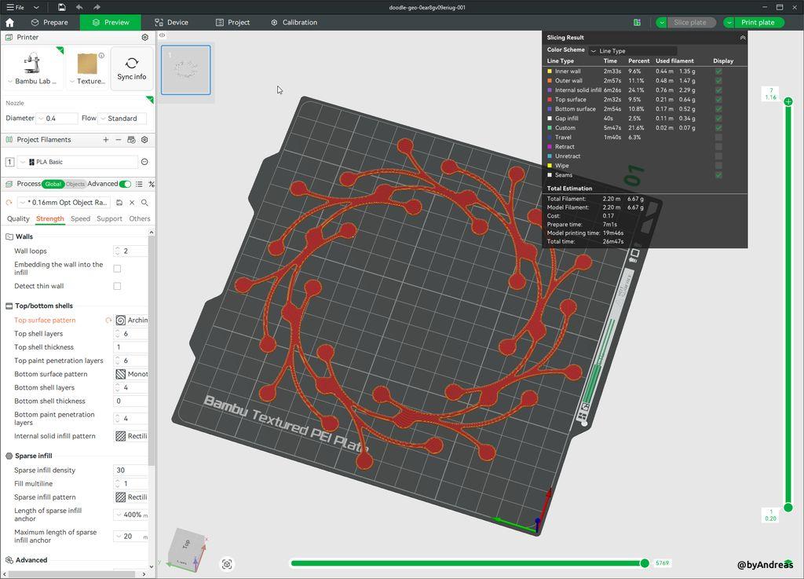Viewport: 804px width, 579px height.
Task: Open nozzle Diameter dropdown
Action: click(x=57, y=119)
